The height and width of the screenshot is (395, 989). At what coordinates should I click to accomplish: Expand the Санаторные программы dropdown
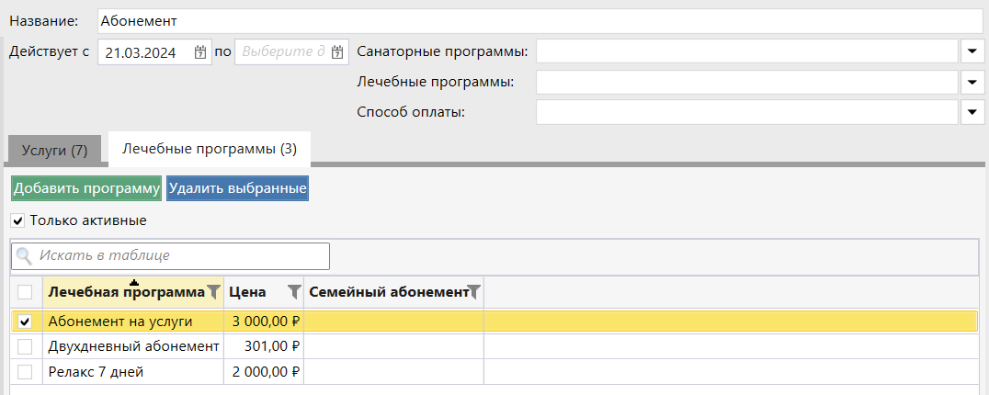pos(972,51)
